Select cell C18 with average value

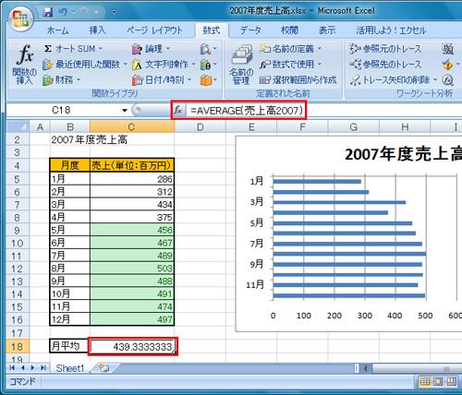coord(132,346)
